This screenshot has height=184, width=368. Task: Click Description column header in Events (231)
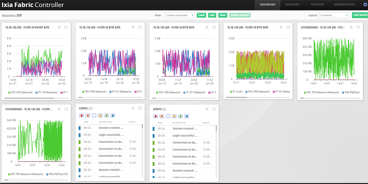(x=105, y=122)
